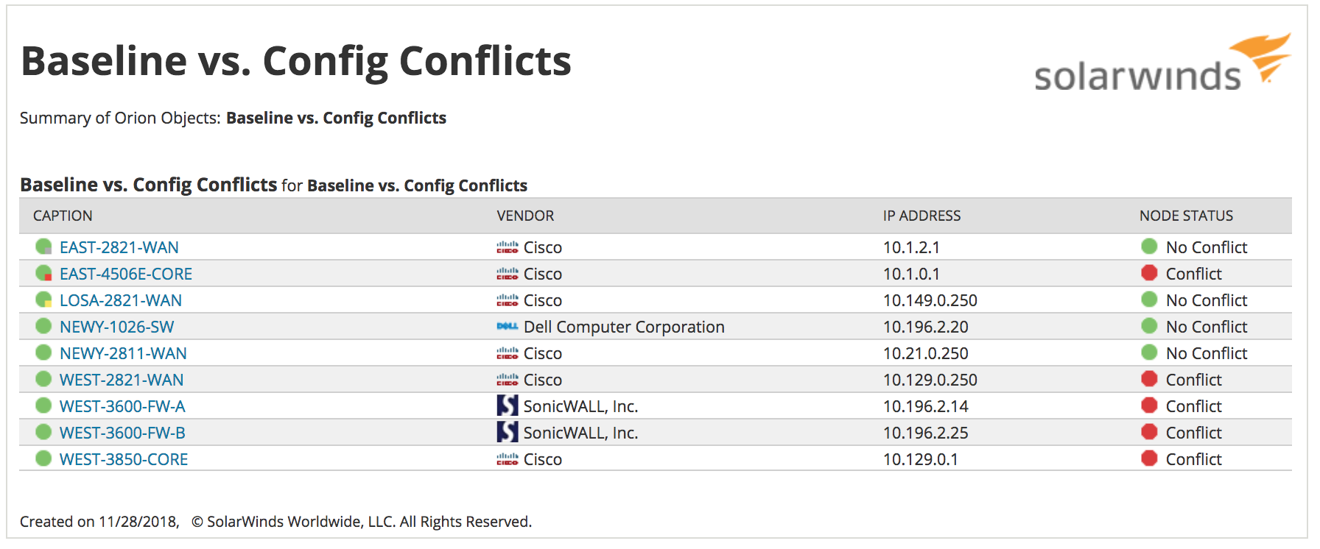Click Cisco vendor icon for WEST-3850-CORE
Screen dimensions: 1320x549
coord(507,458)
